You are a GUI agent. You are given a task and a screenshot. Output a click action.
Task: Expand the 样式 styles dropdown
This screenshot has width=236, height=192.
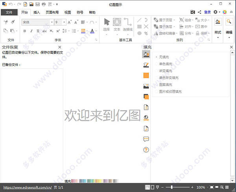coord(218,38)
